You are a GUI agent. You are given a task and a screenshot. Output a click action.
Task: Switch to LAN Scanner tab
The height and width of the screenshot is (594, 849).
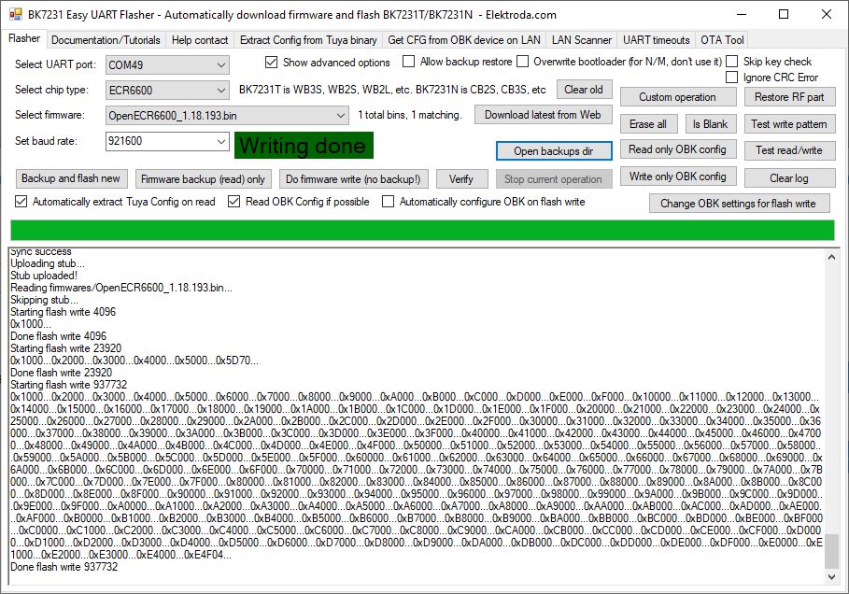(x=582, y=40)
